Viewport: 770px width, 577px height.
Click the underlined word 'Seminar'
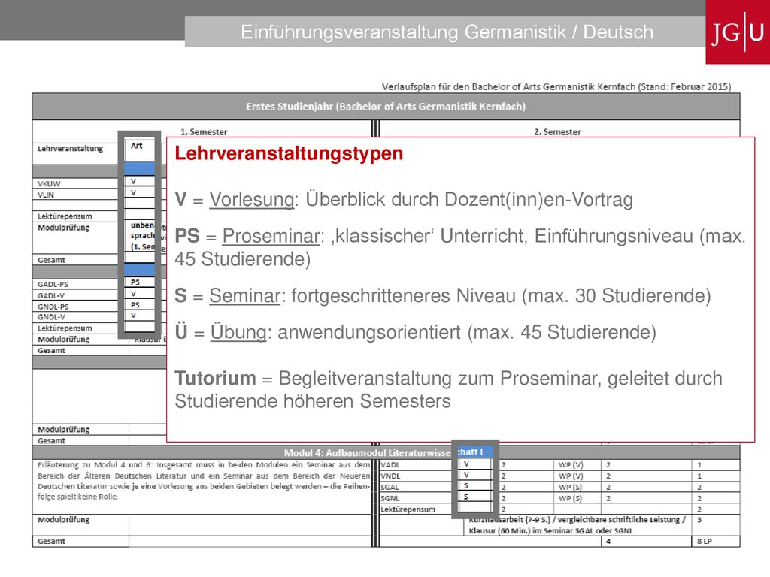tap(244, 296)
